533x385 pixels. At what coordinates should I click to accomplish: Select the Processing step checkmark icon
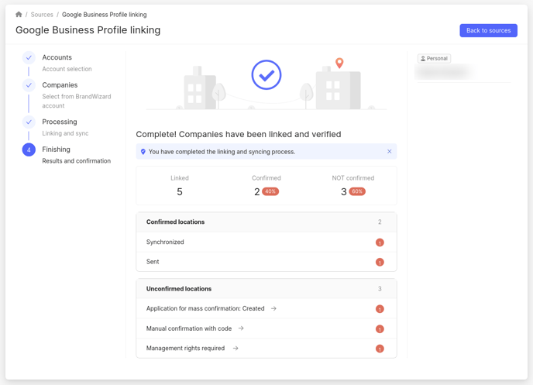point(29,122)
